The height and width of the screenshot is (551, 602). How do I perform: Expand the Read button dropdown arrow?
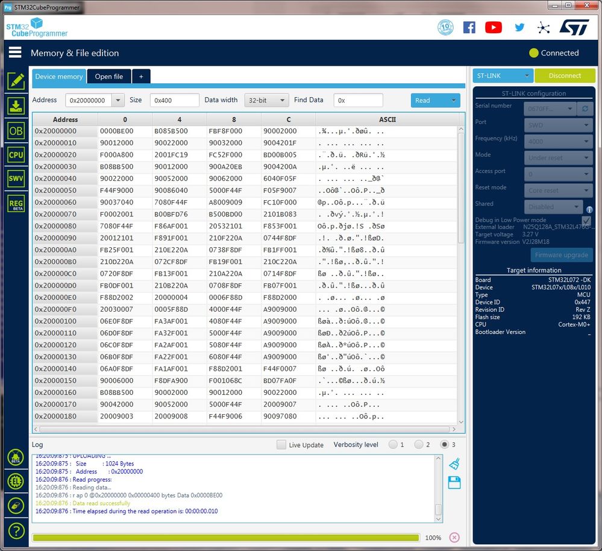[x=453, y=100]
